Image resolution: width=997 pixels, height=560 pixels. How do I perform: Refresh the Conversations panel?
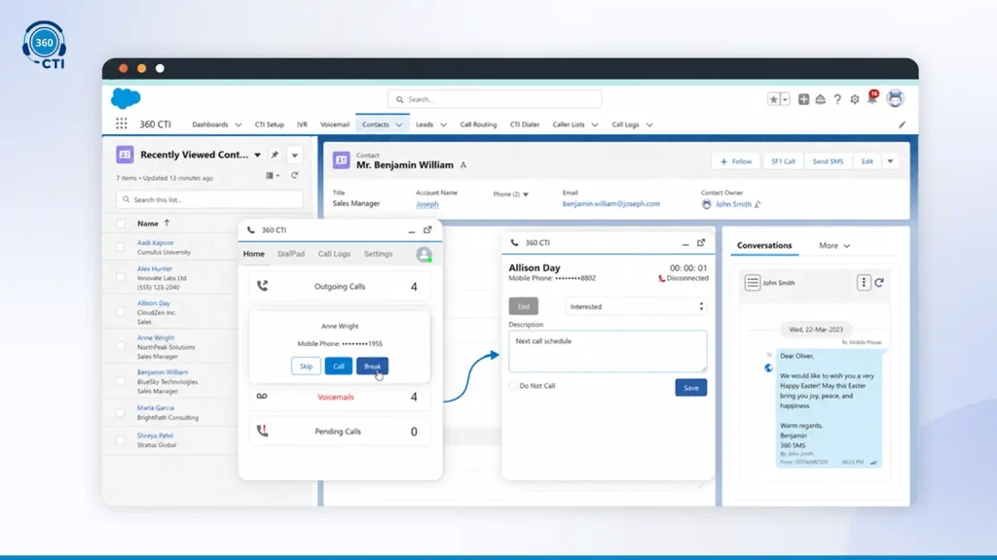tap(879, 283)
